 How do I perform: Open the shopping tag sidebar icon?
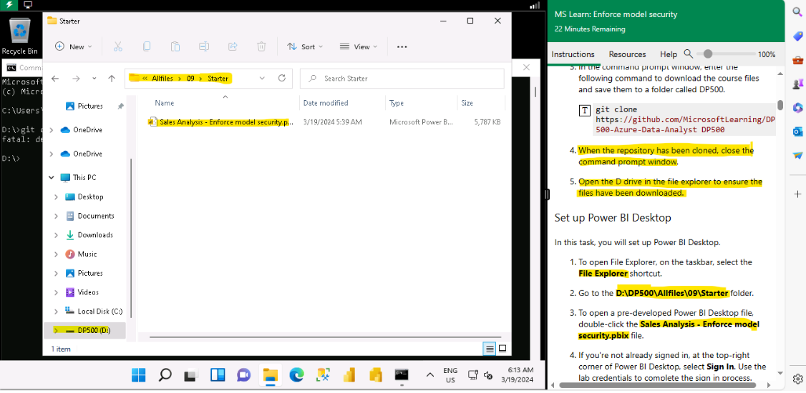(798, 36)
